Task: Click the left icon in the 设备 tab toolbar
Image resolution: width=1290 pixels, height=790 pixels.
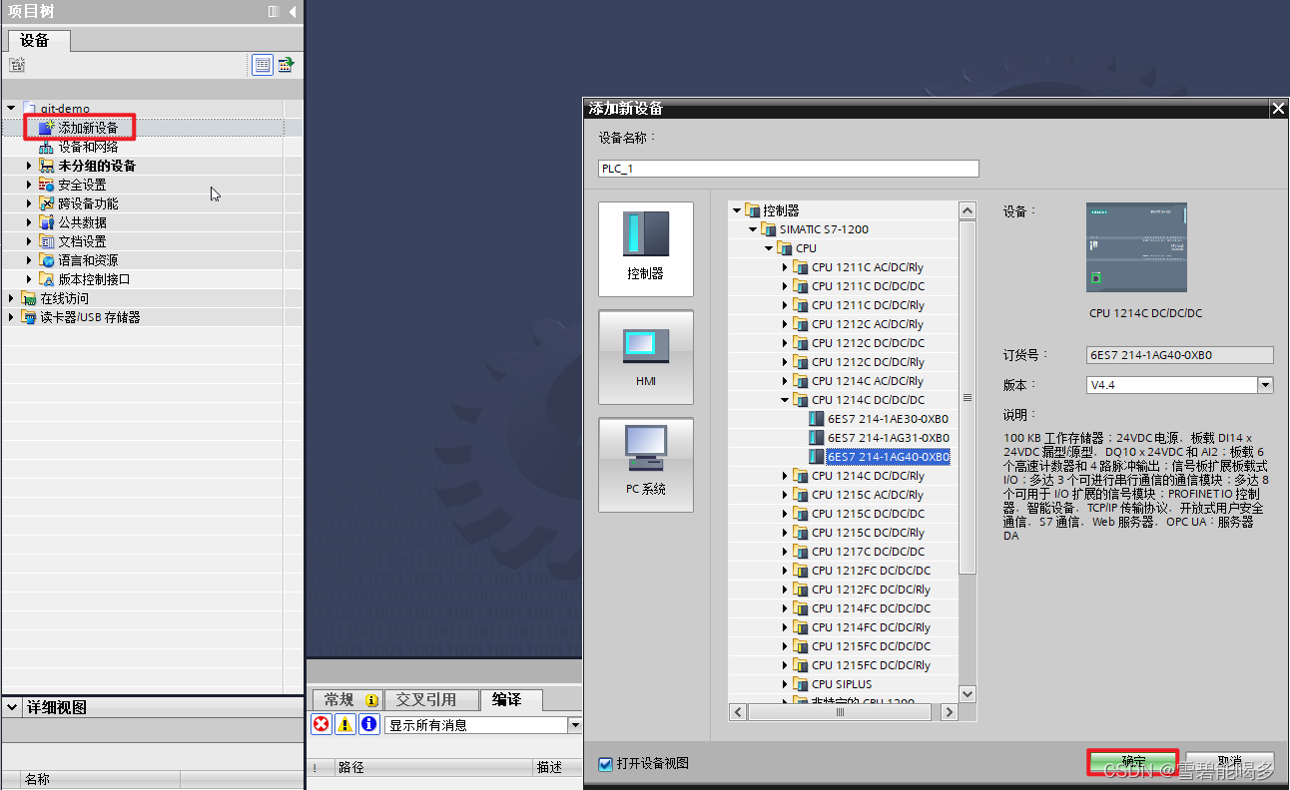Action: tap(17, 65)
